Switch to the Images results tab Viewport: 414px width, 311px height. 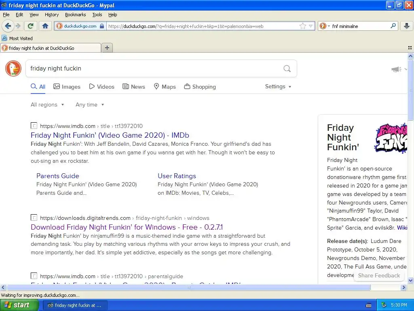(67, 87)
